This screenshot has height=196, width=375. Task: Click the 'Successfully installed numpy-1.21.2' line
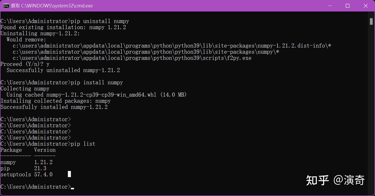click(x=54, y=107)
